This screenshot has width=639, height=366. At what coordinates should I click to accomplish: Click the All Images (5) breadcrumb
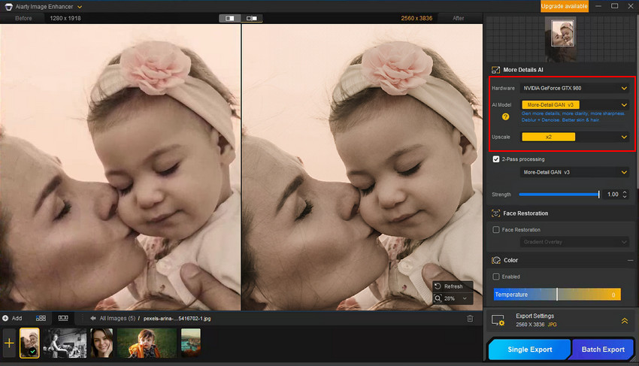[117, 319]
